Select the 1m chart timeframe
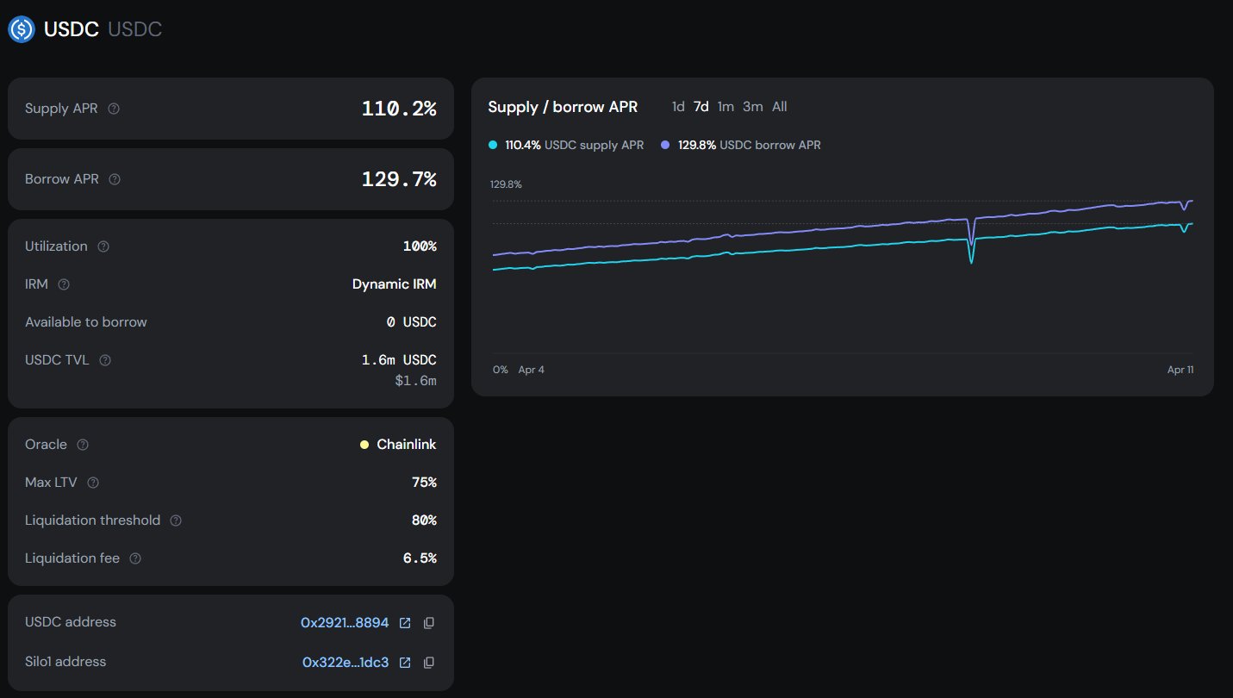This screenshot has width=1233, height=698. 725,107
